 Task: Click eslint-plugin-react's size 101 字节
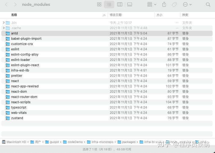[172, 65]
